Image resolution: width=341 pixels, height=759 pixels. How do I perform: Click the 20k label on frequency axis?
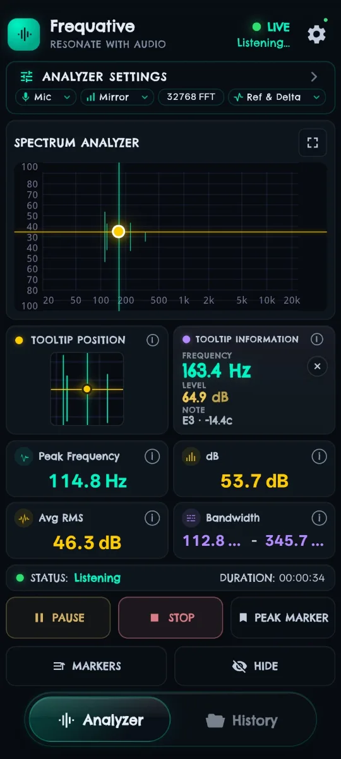[x=291, y=300]
